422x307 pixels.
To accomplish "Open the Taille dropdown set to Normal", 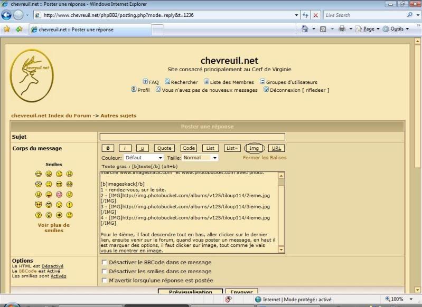I will [x=200, y=158].
